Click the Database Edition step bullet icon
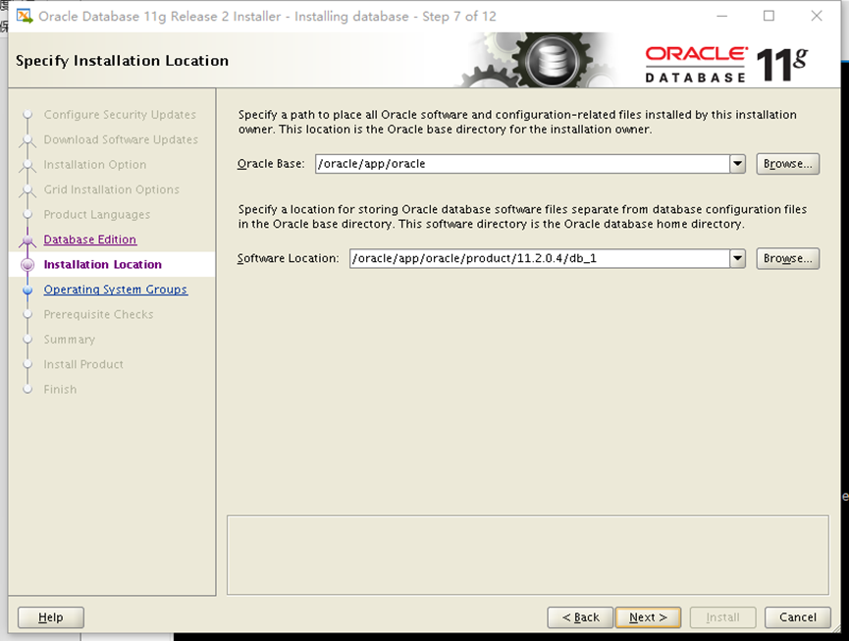 pyautogui.click(x=27, y=240)
